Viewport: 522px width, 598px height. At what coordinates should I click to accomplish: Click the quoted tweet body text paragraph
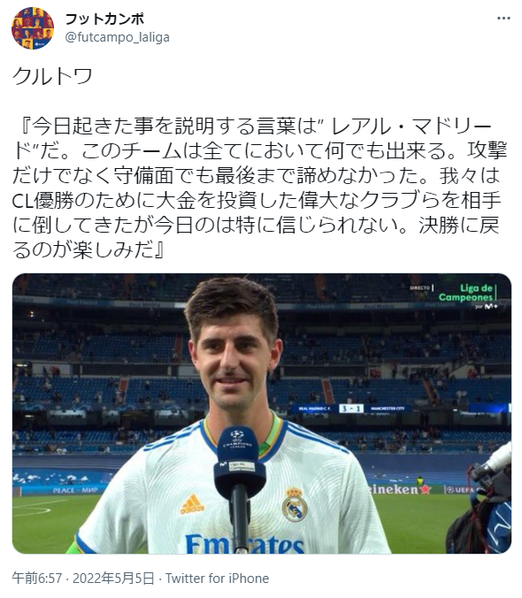[260, 188]
